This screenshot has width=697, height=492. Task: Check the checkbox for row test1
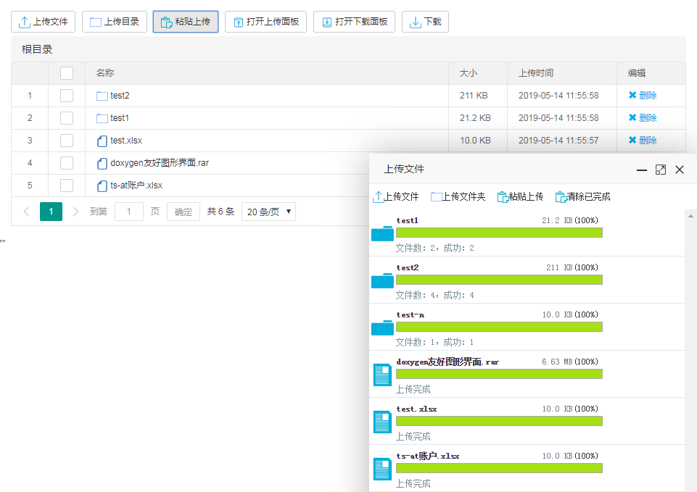(x=67, y=117)
